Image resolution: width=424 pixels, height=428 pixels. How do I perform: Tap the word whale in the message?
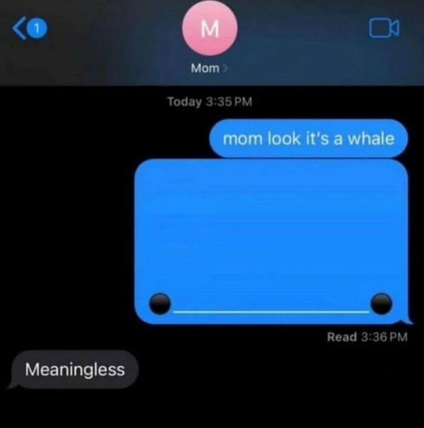[371, 139]
